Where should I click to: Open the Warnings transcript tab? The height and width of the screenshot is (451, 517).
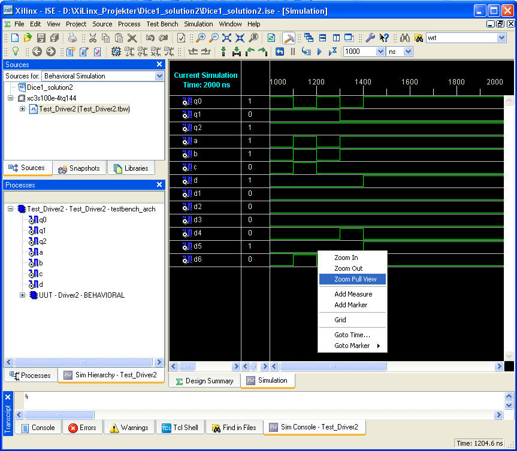click(129, 428)
